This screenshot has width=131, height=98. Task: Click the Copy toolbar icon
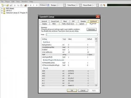point(18,5)
